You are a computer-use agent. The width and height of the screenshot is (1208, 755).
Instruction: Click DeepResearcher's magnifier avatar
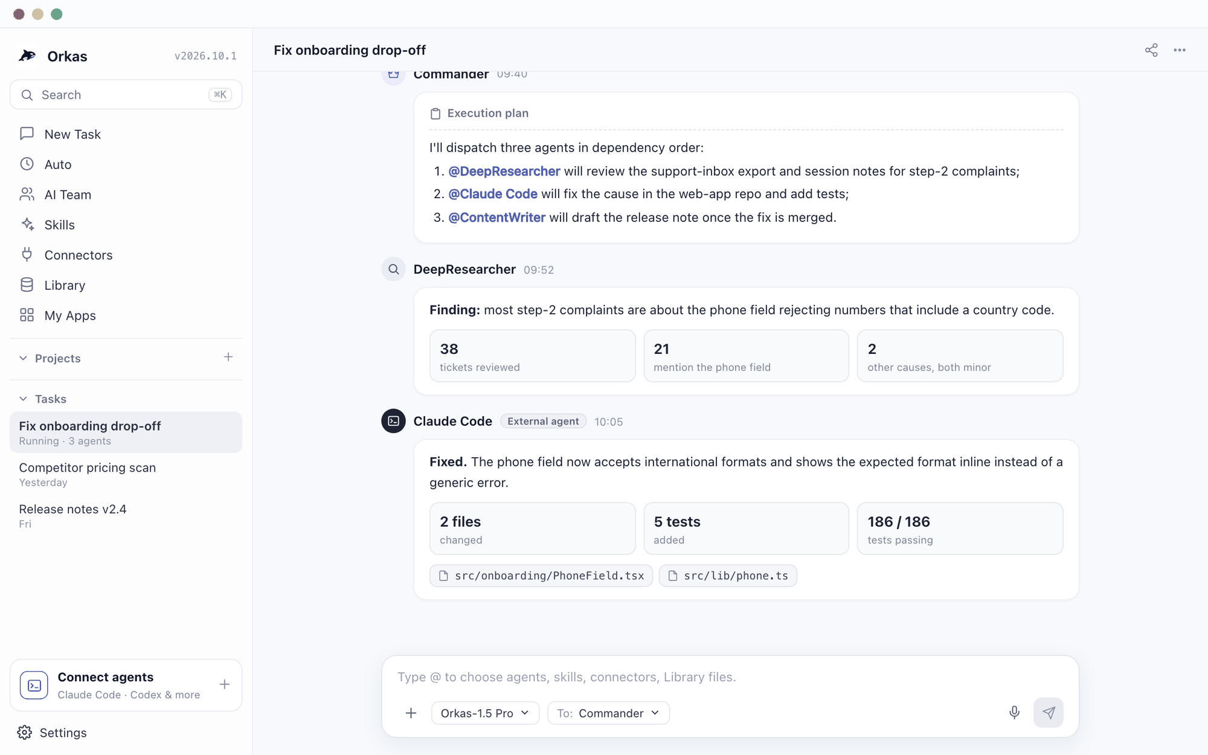(x=393, y=269)
